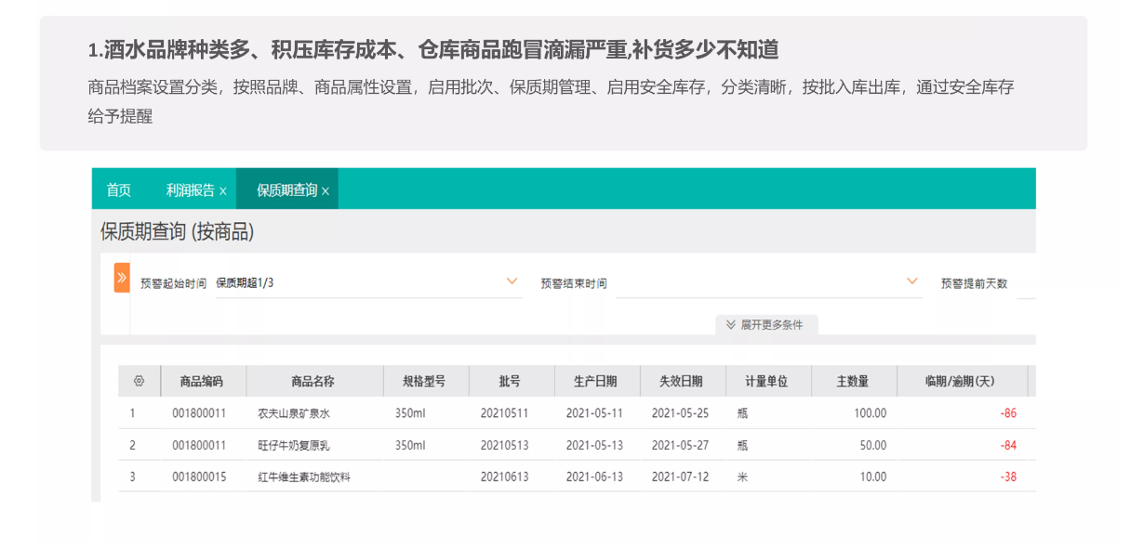
Task: Click quantity value 10.00
Action: (873, 477)
